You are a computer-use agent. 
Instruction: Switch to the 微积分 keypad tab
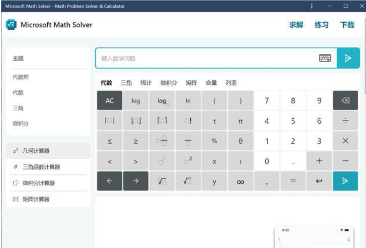[x=168, y=83]
